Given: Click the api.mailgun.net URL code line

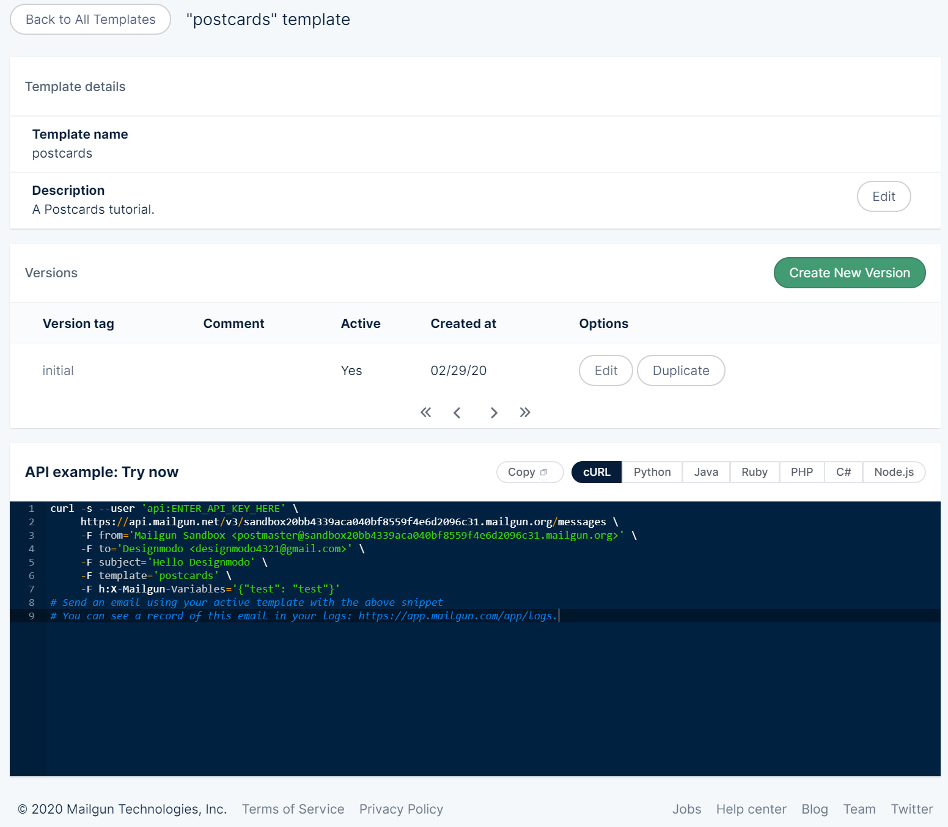Looking at the screenshot, I should tap(350, 522).
